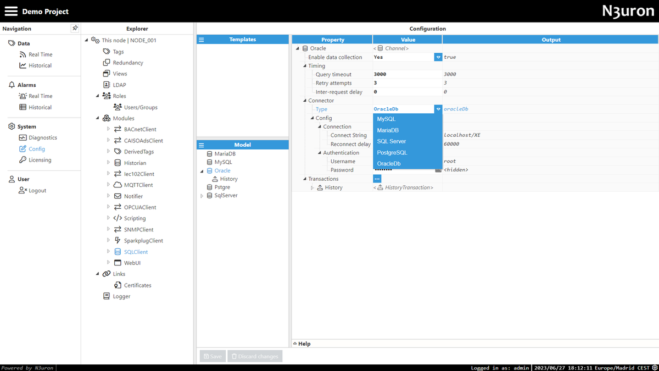This screenshot has height=371, width=659.
Task: Choose SQL Server from the Type list
Action: coord(407,141)
